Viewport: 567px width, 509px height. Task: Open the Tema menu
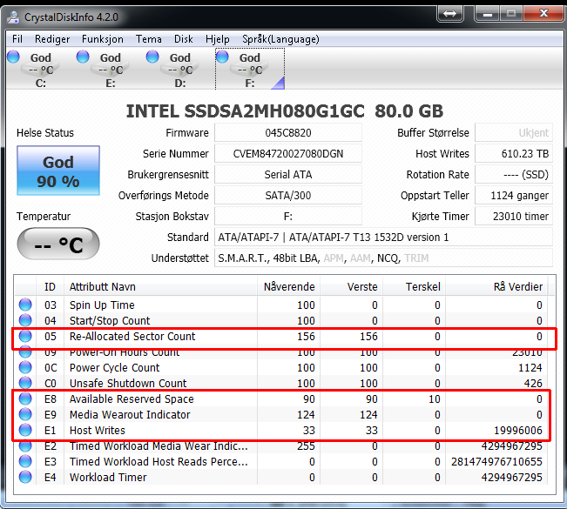click(149, 39)
